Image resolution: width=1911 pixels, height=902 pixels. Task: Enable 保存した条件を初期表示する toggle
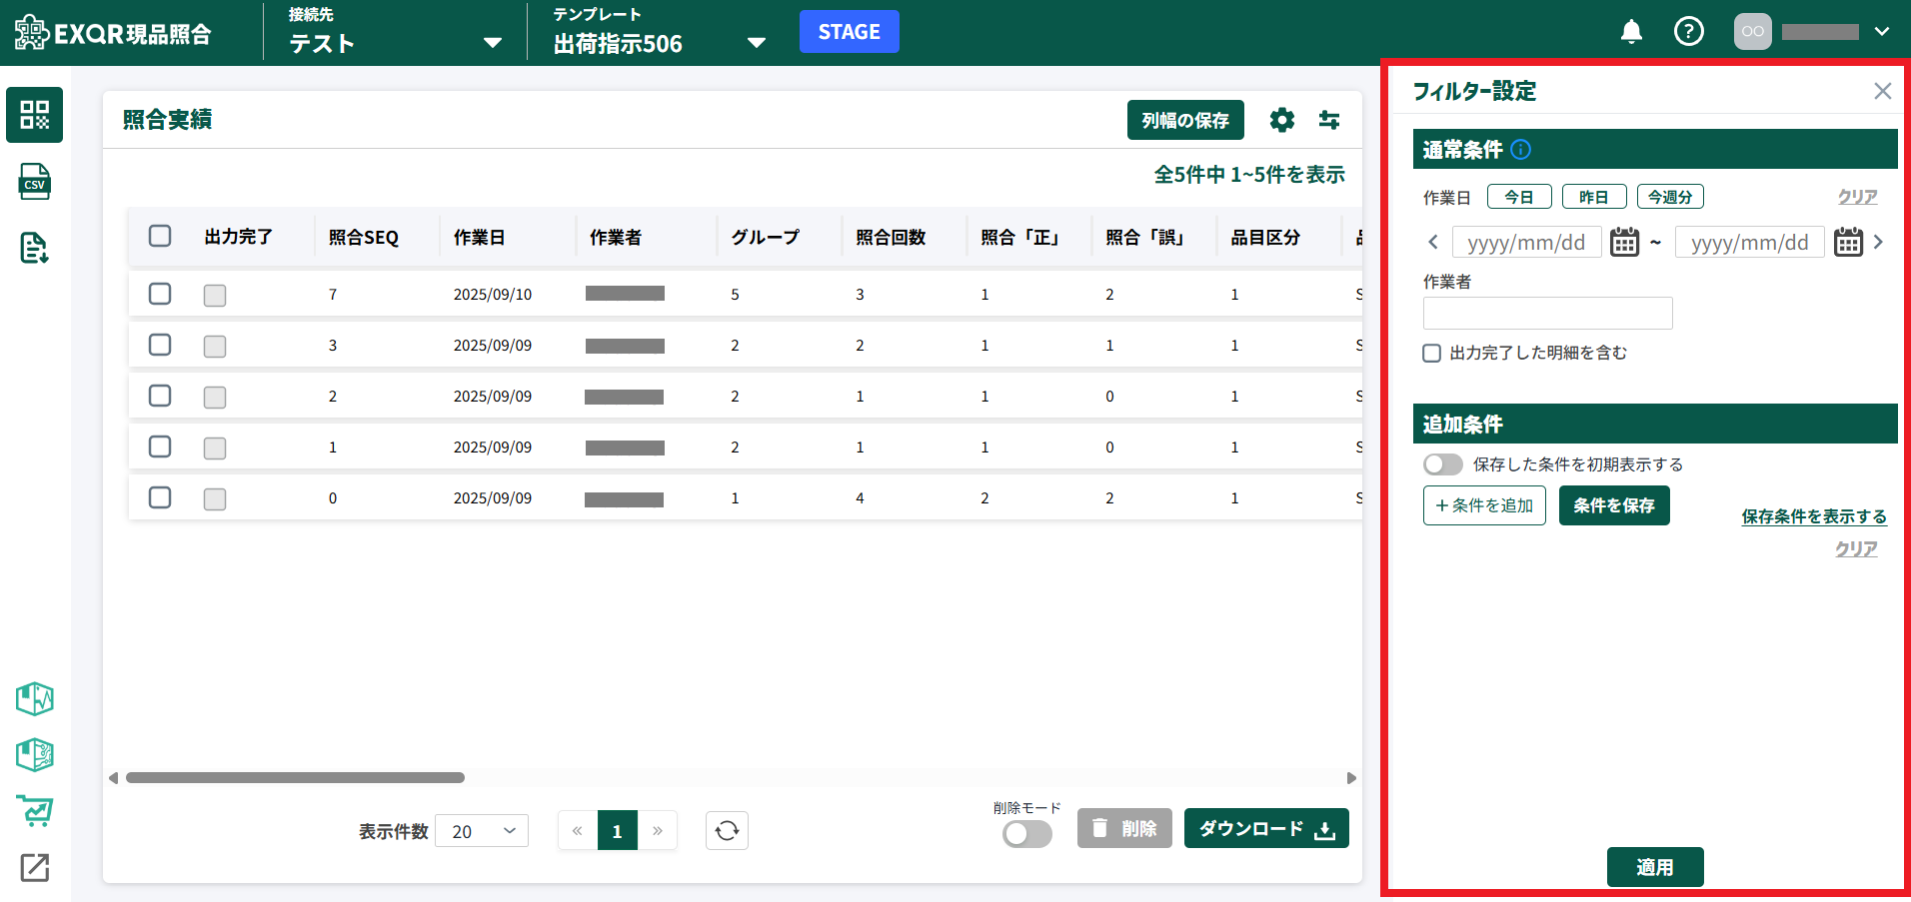1442,464
